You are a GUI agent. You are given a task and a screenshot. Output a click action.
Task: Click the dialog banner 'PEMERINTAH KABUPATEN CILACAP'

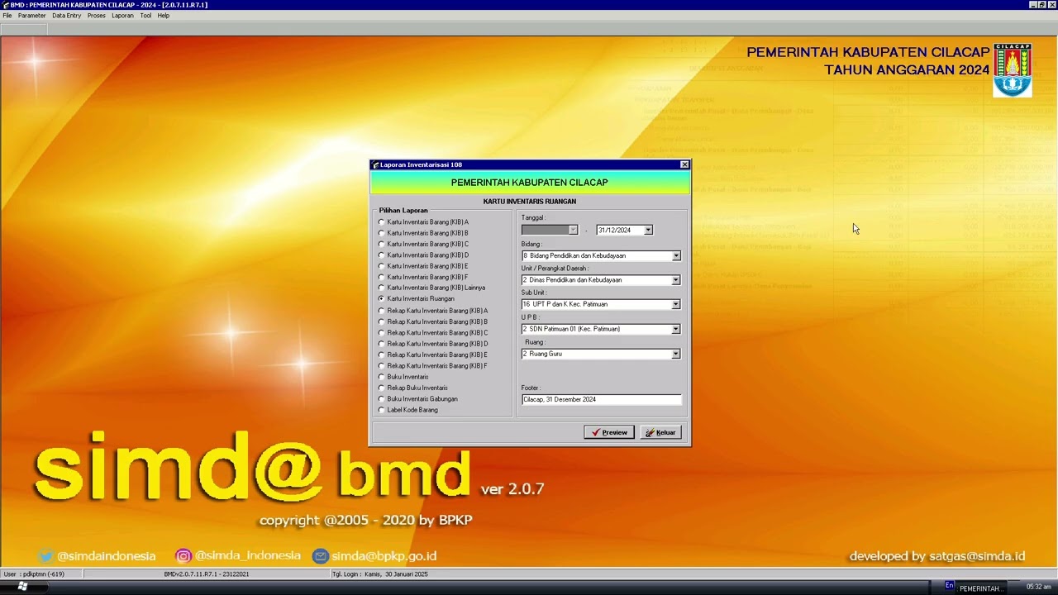[x=530, y=183]
